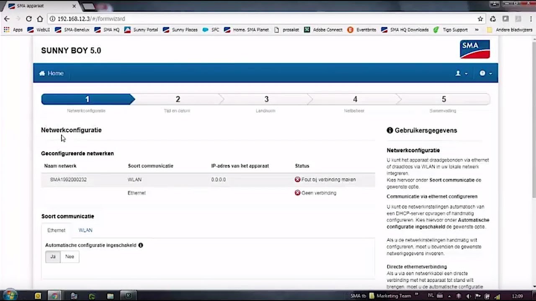The width and height of the screenshot is (536, 301).
Task: Open the Home. SMA Planet bookmark
Action: point(246,30)
